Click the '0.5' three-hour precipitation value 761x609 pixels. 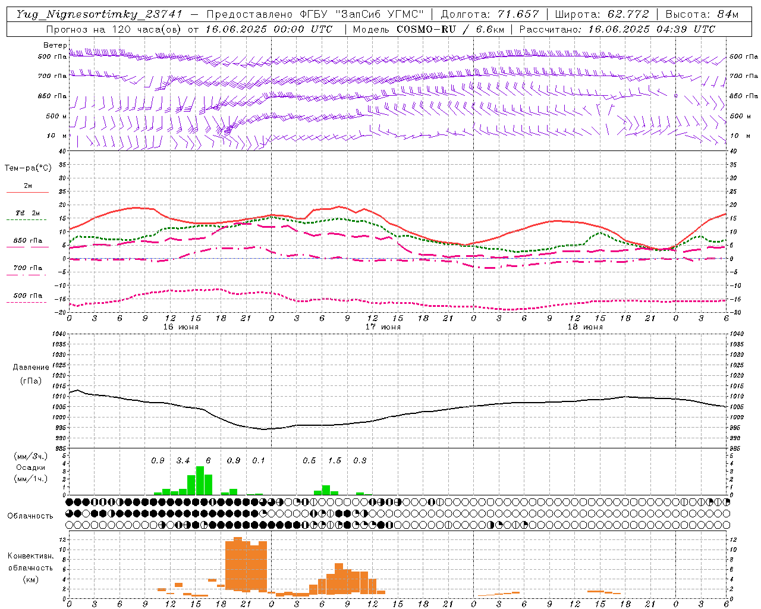[309, 461]
